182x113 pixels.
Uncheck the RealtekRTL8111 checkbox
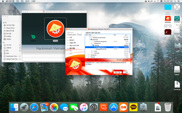(x=95, y=47)
